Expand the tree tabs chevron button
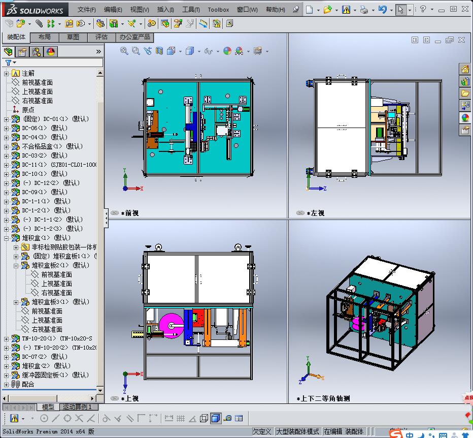 pyautogui.click(x=98, y=52)
